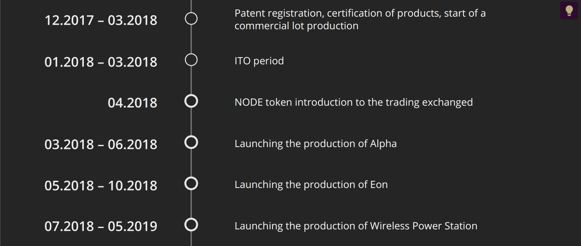Click the date label 12.2017 – 03.2018
Viewport: 581px width, 246px height.
coord(101,20)
